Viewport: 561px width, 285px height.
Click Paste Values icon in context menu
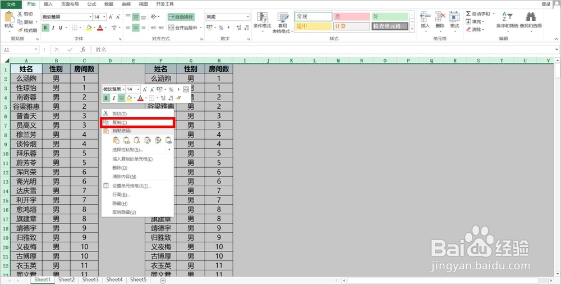(x=126, y=140)
